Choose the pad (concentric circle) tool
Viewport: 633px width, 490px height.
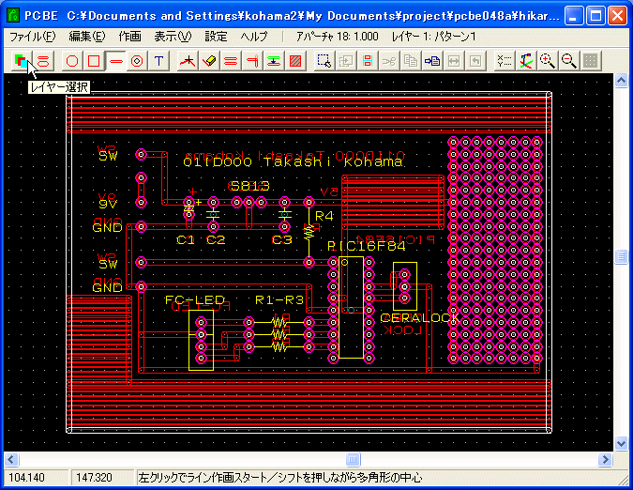click(137, 60)
